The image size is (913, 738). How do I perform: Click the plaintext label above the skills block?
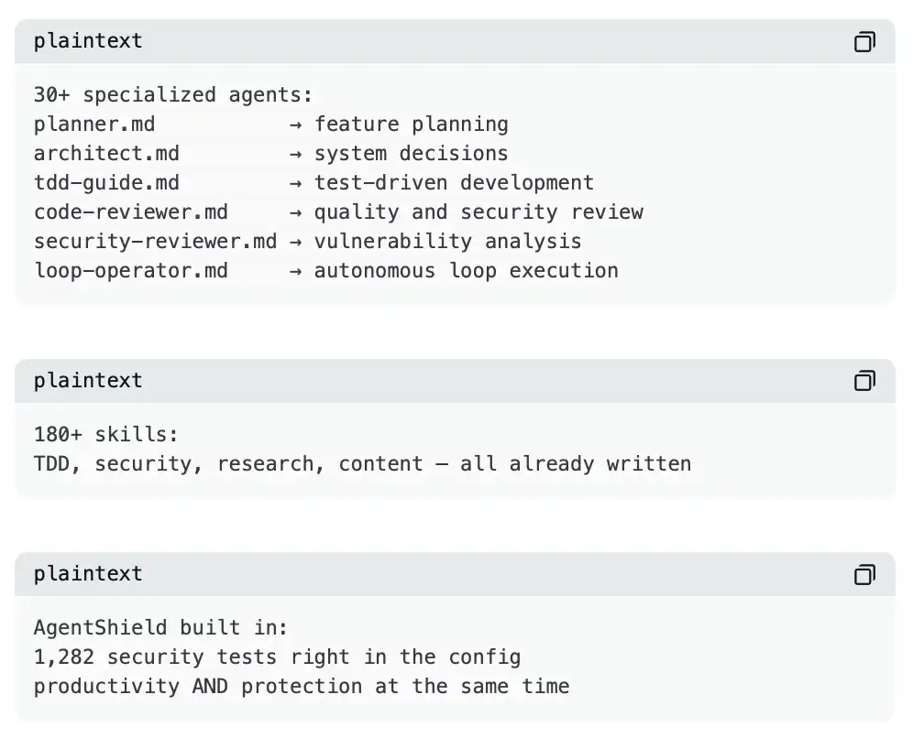88,381
